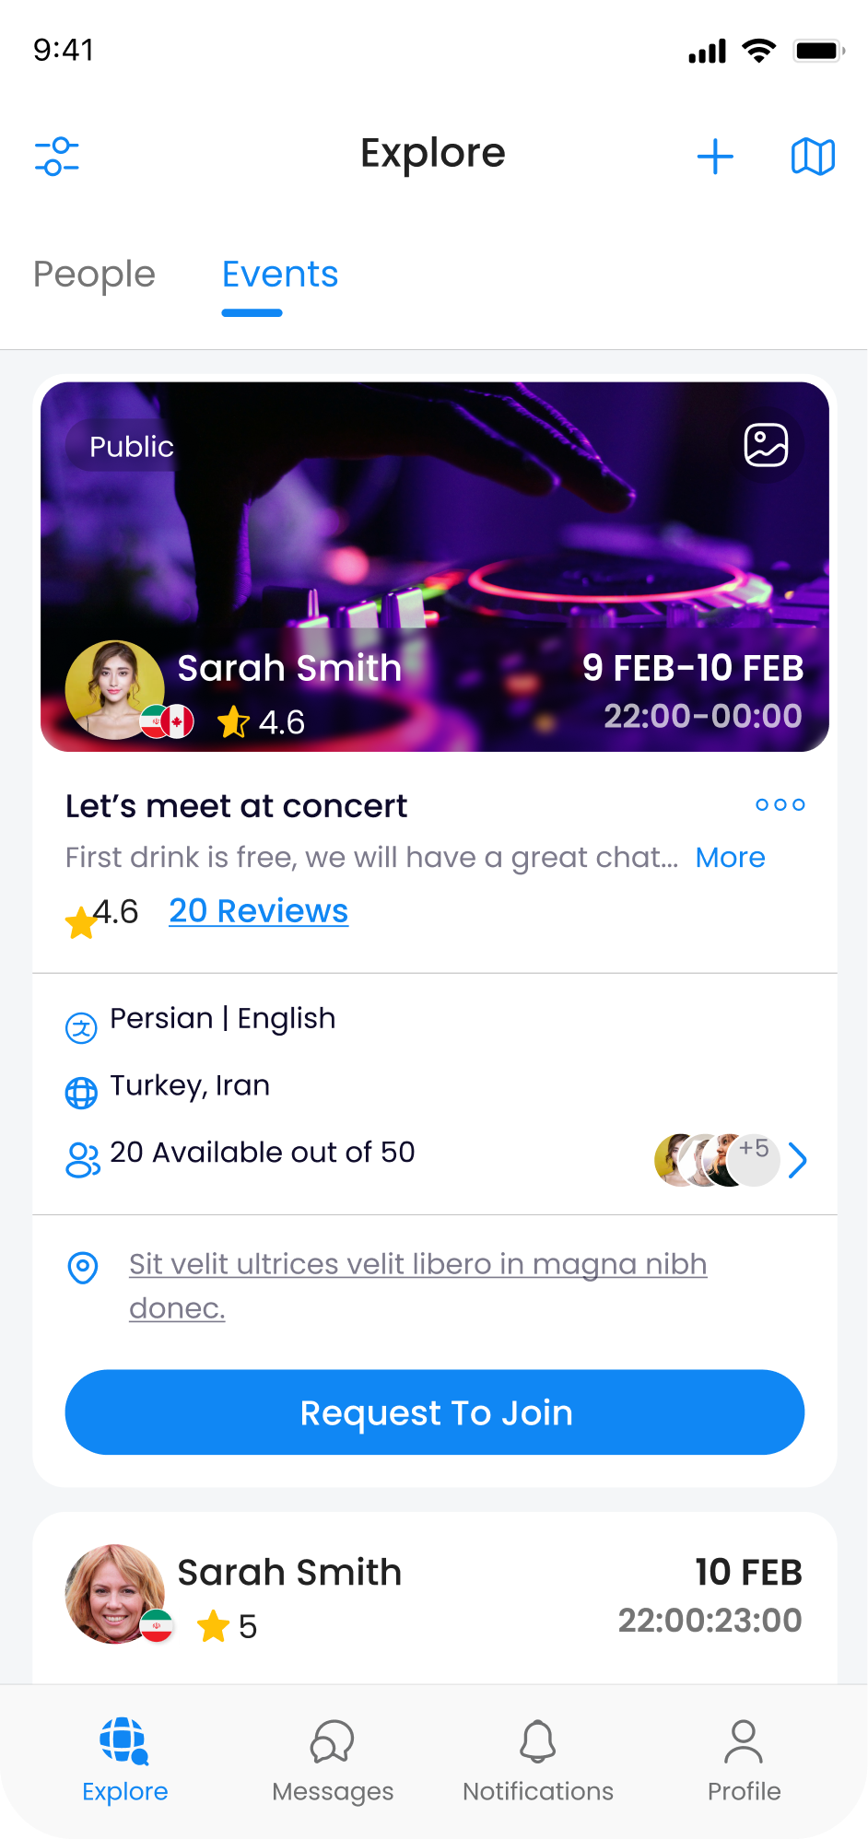The width and height of the screenshot is (868, 1839).
Task: Open the filter settings icon
Action: (57, 156)
